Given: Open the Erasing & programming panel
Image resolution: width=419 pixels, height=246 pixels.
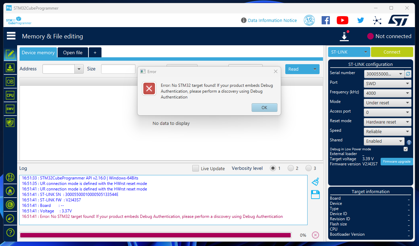Looking at the screenshot, I should [x=10, y=68].
